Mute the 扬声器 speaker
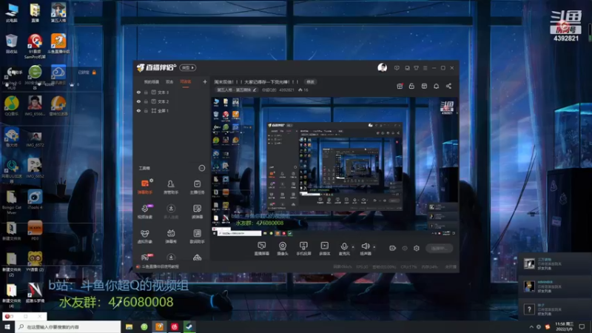 point(365,249)
